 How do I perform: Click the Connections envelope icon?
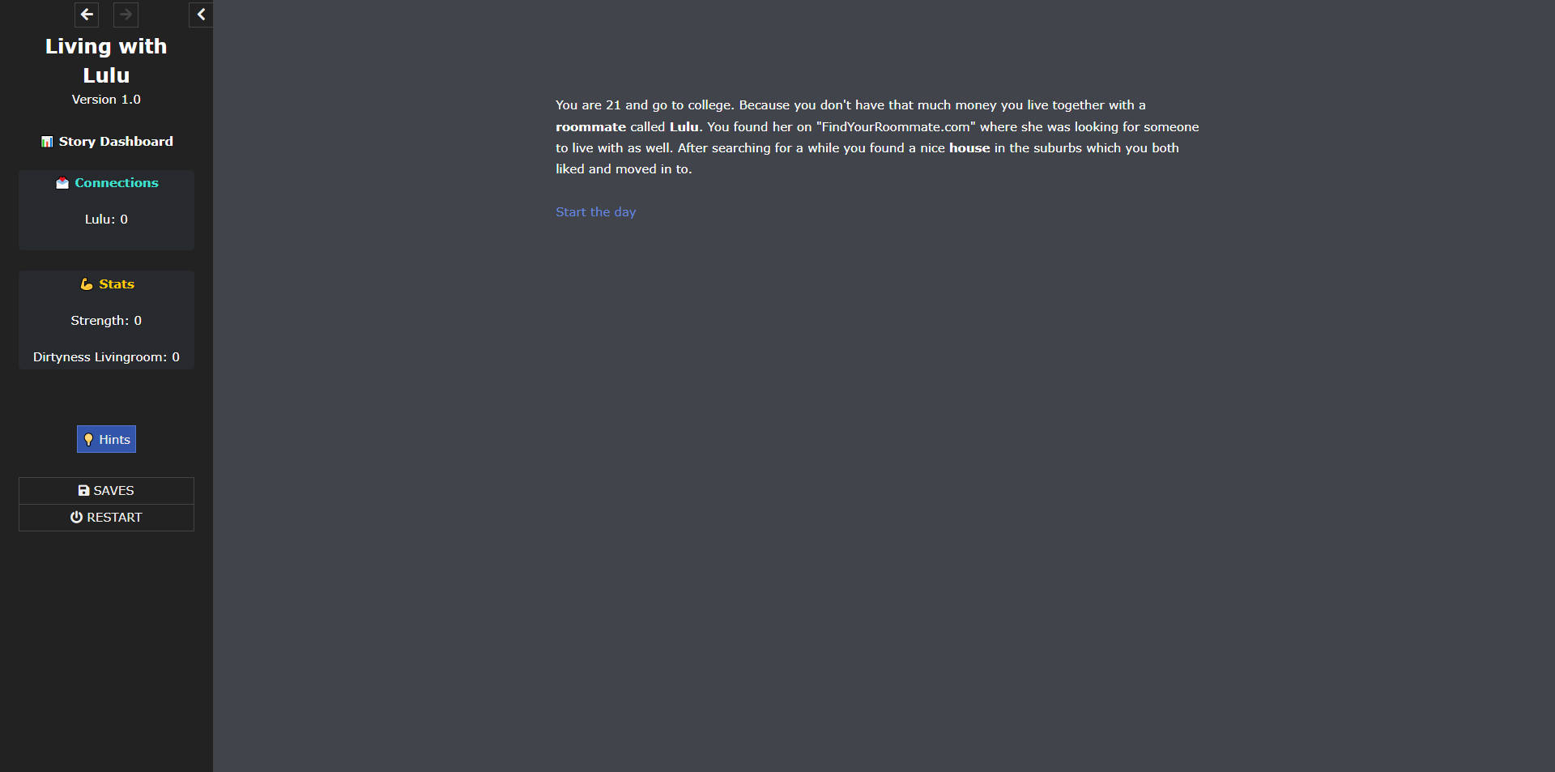[62, 183]
